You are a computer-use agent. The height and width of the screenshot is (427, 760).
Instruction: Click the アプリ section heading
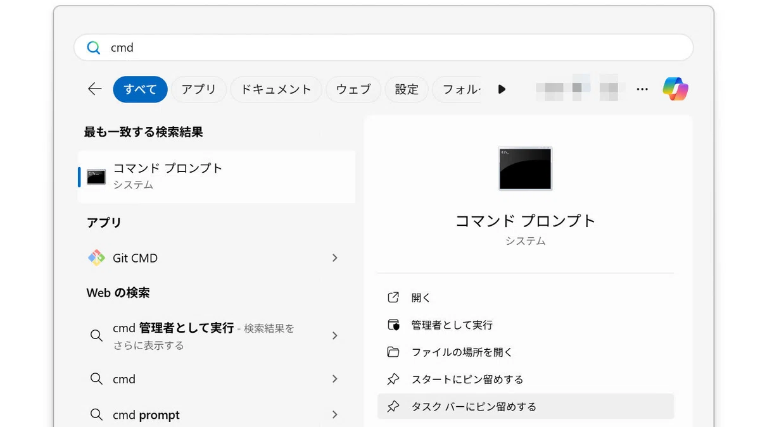point(104,222)
